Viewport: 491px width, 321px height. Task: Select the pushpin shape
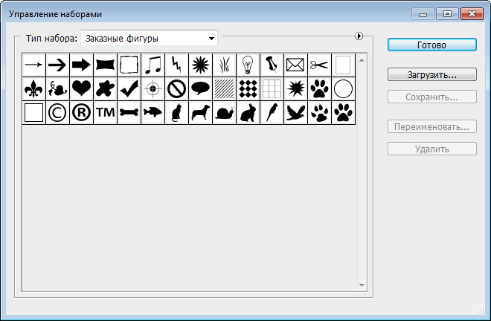pos(272,65)
